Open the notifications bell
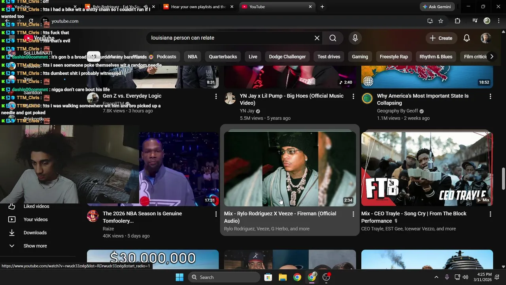 [x=466, y=38]
